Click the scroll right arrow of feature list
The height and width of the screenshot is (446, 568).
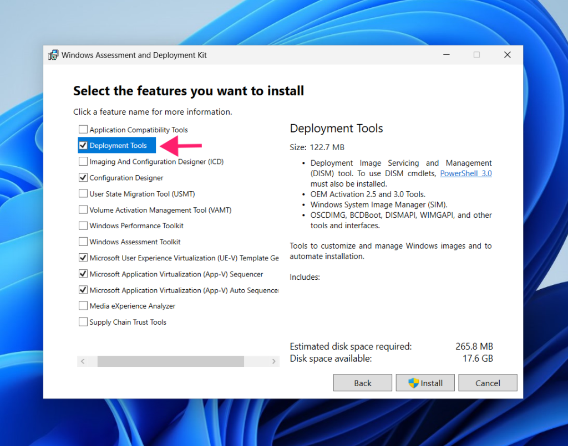(x=274, y=361)
